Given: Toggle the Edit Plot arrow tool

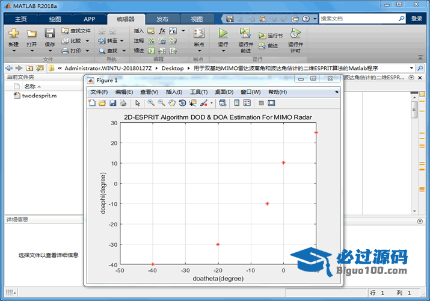Looking at the screenshot, I should pyautogui.click(x=138, y=103).
